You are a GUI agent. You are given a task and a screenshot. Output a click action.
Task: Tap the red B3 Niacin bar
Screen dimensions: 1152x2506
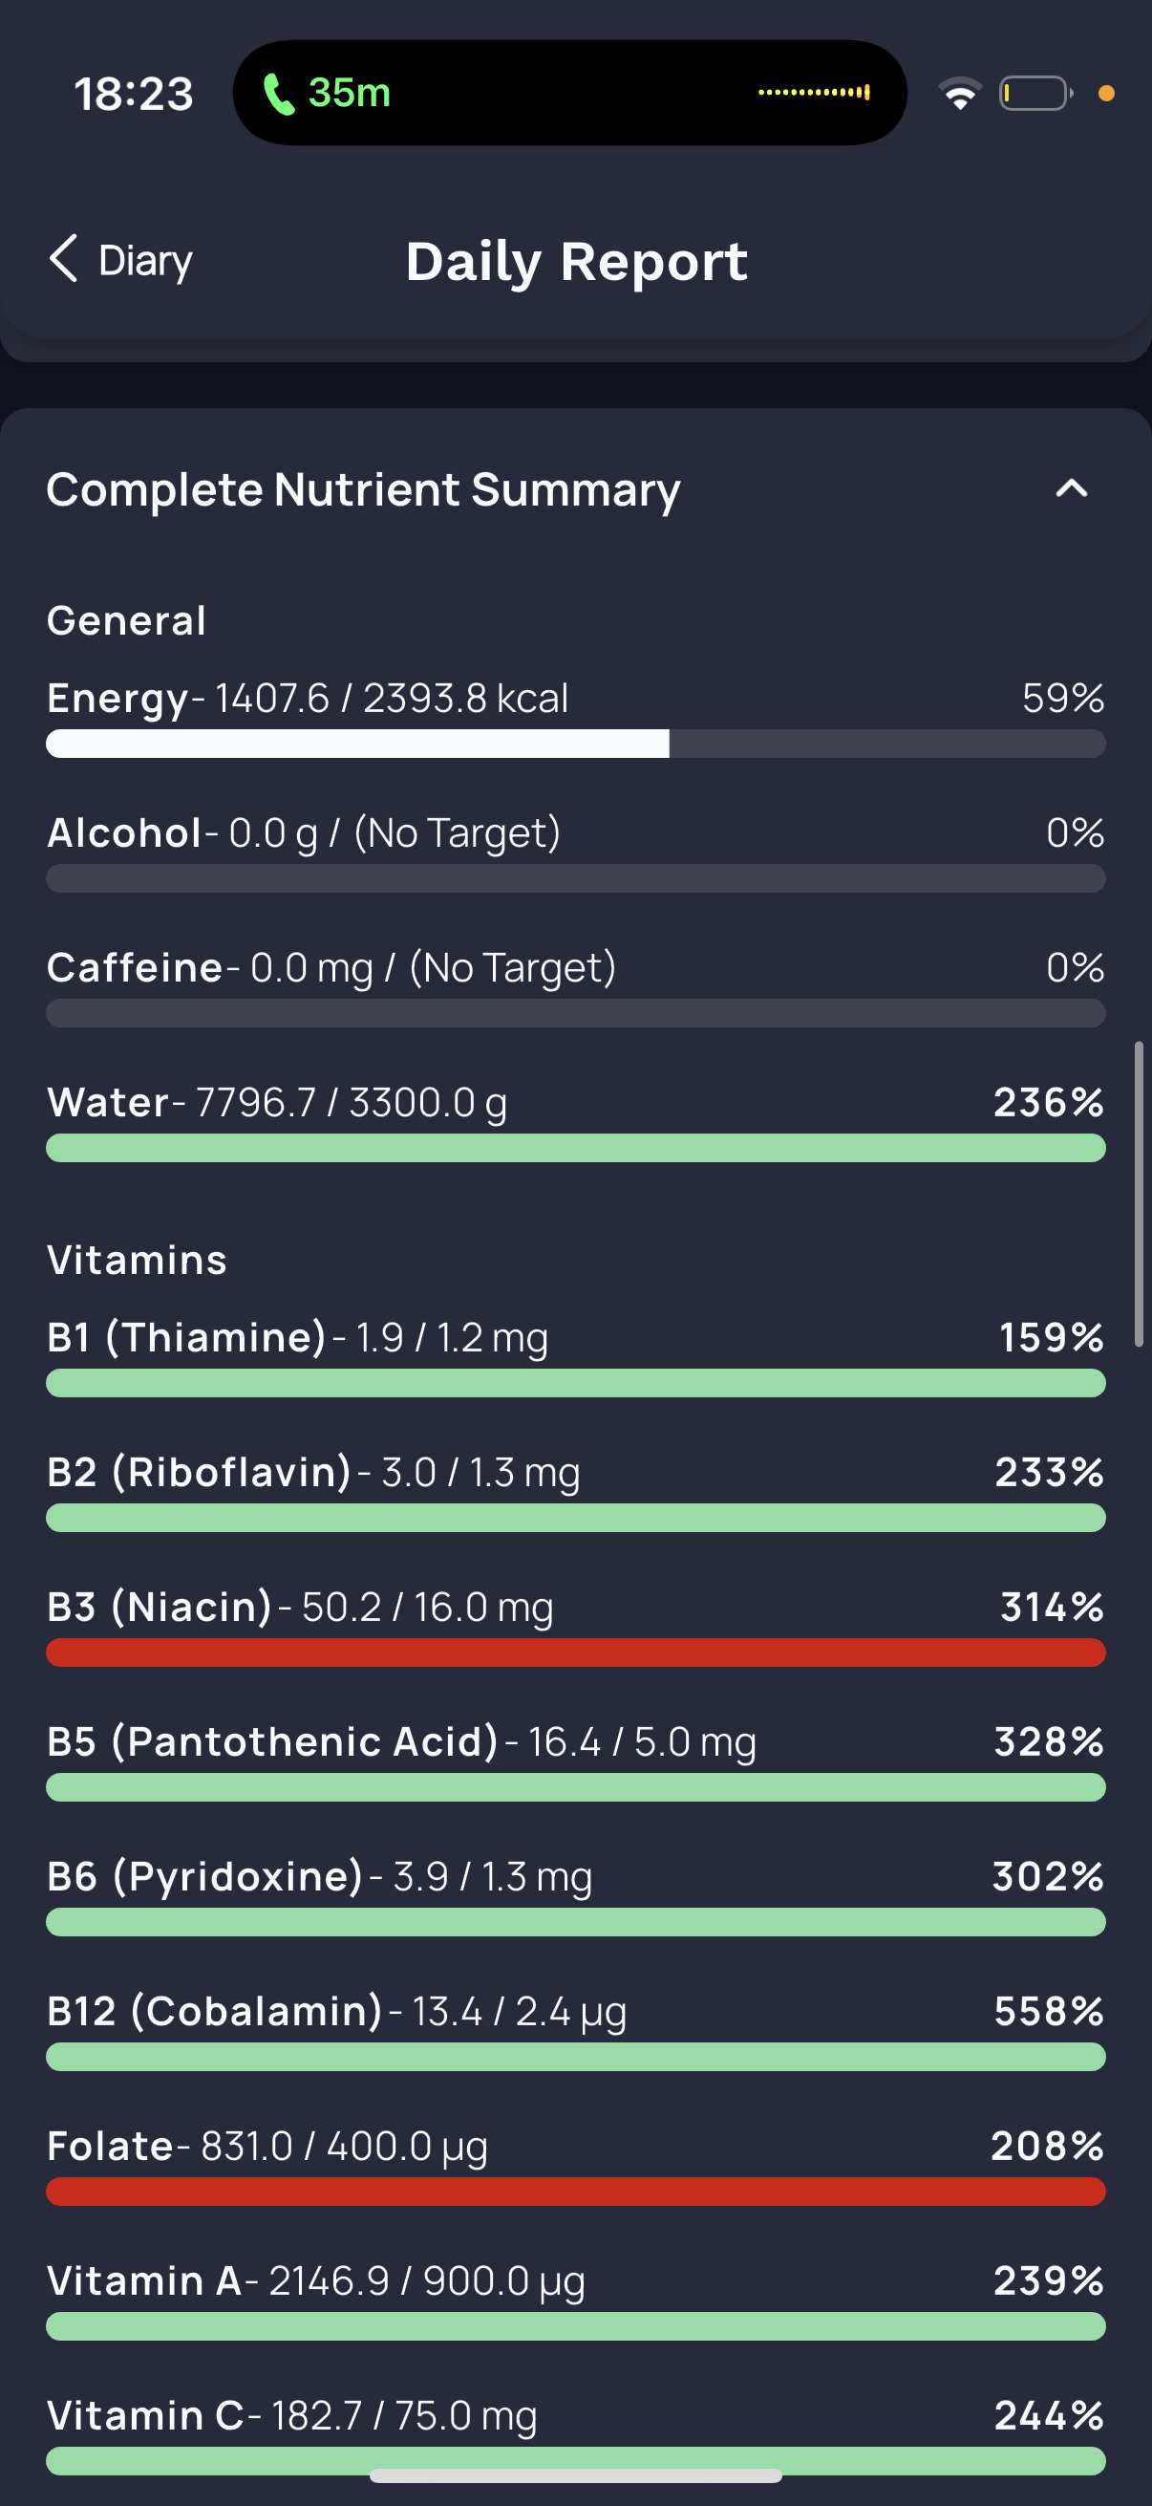574,1652
